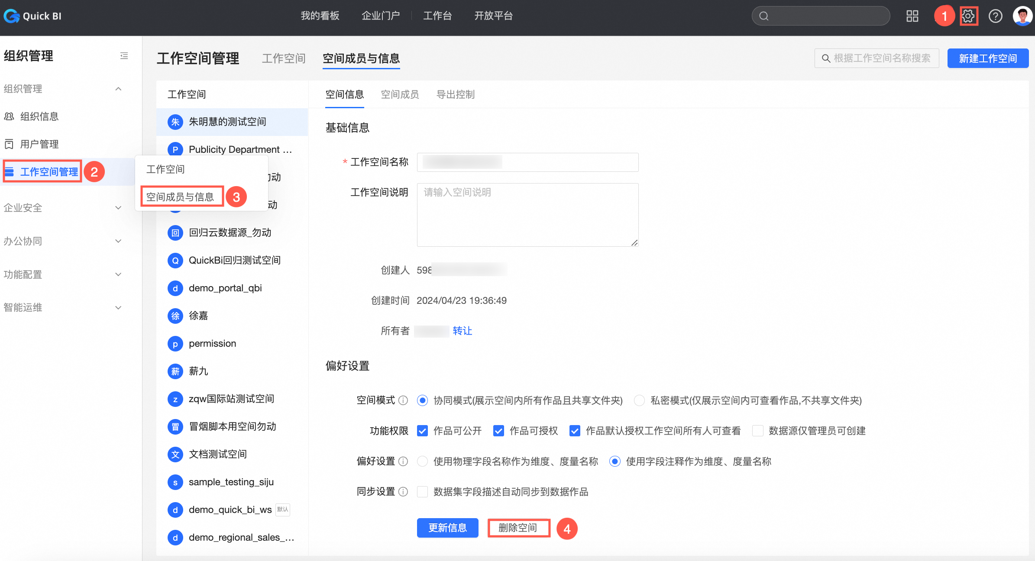Select demo_quick_bi_ws in workspace list
This screenshot has width=1035, height=561.
[232, 510]
